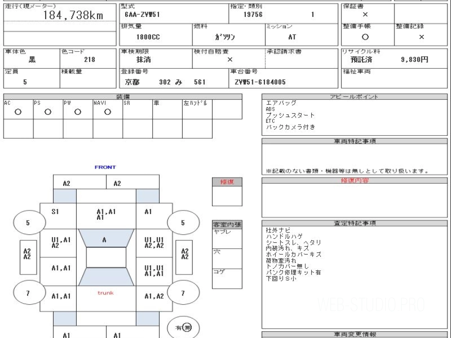451x338 pixels.
Task: Click the ETC appeal point line
Action: [270, 121]
